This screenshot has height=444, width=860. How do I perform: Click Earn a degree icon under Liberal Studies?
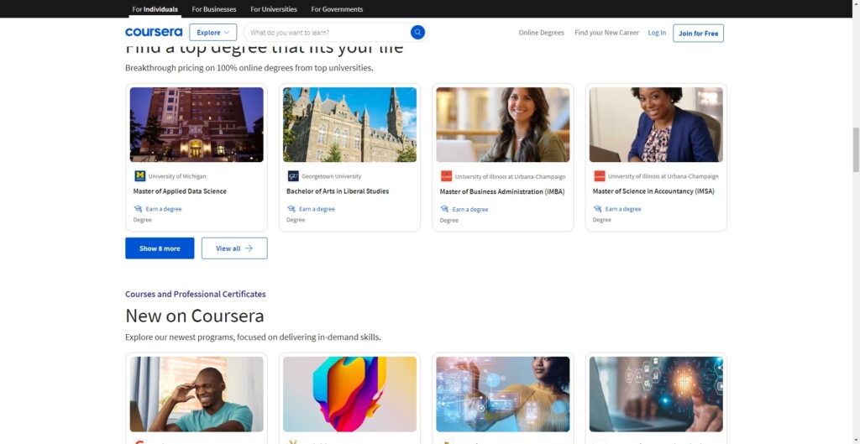coord(291,209)
